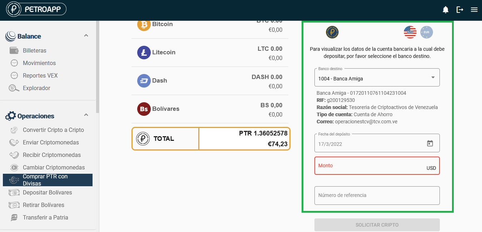482x232 pixels.
Task: Click the Petro coin icon in form
Action: [332, 32]
